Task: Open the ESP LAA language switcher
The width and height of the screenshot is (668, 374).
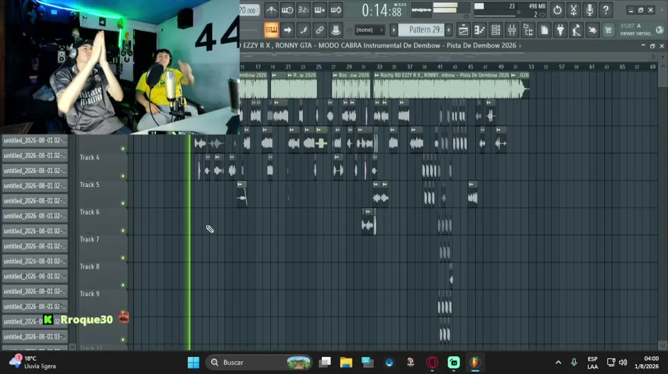Action: [593, 363]
